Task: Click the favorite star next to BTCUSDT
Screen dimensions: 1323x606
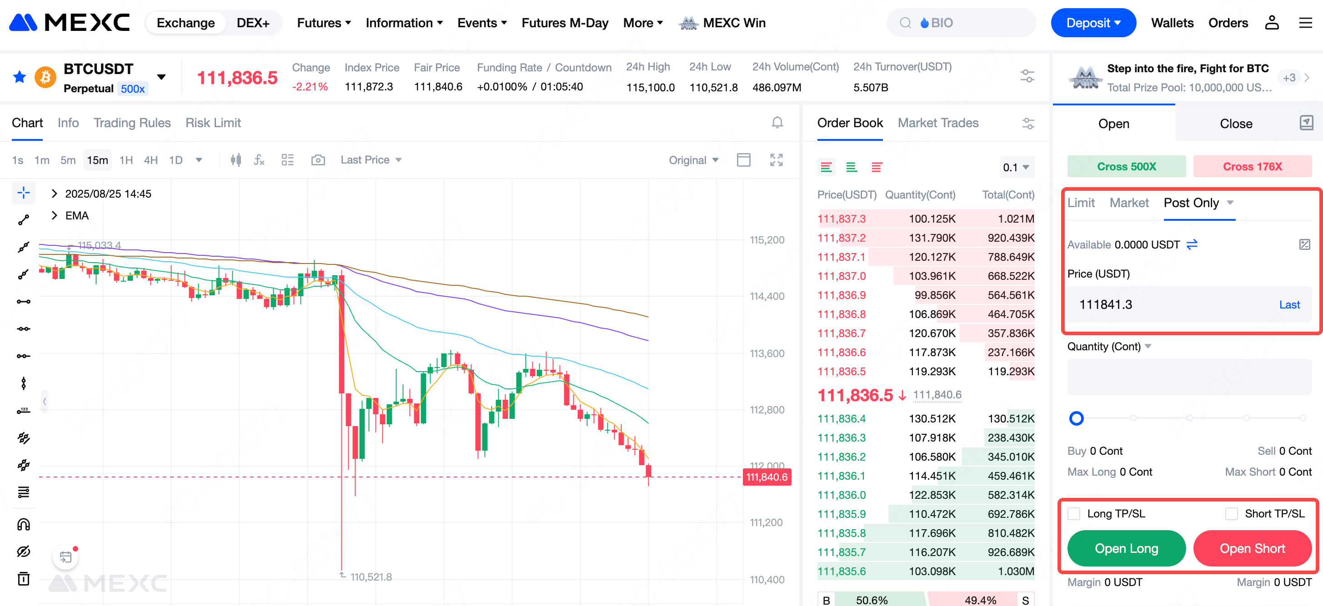Action: click(x=20, y=77)
